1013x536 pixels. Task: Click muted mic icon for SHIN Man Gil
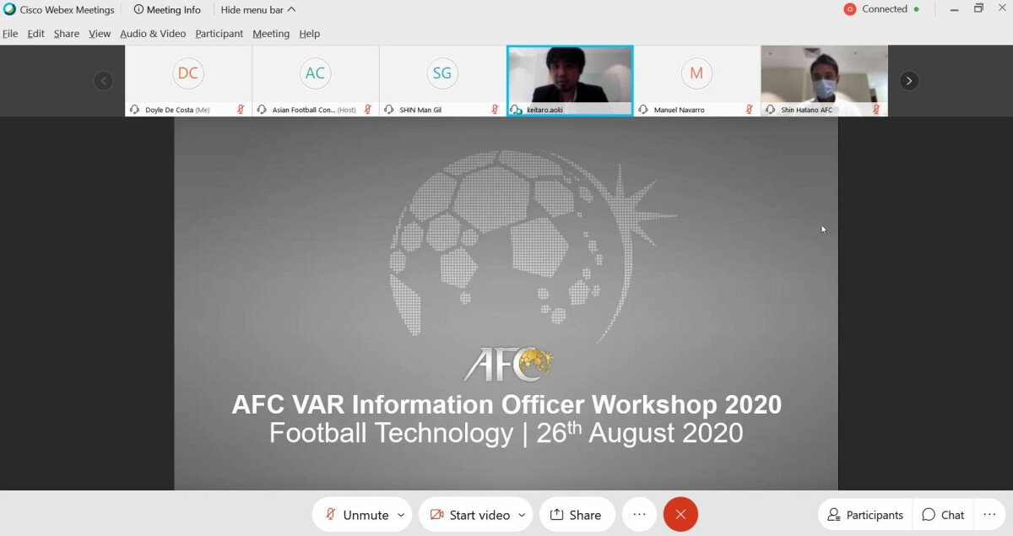click(x=495, y=110)
